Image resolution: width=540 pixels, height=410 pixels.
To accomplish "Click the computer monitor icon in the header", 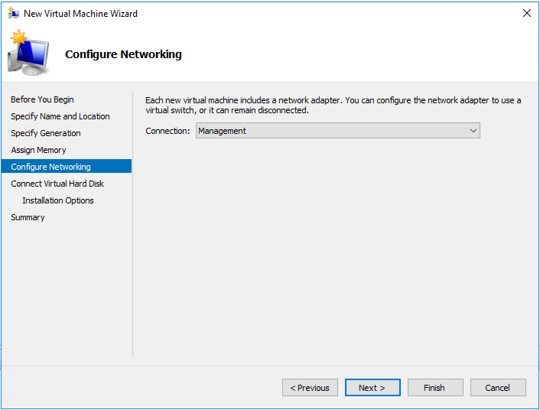I will (x=28, y=54).
